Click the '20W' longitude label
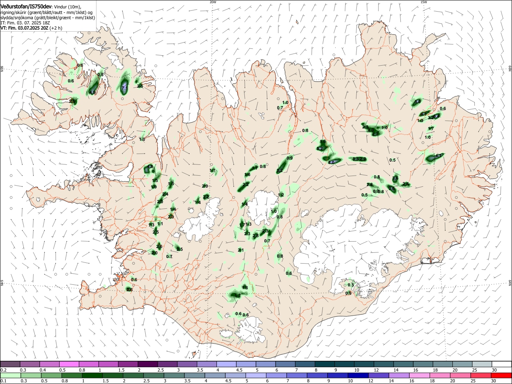 click(x=213, y=2)
